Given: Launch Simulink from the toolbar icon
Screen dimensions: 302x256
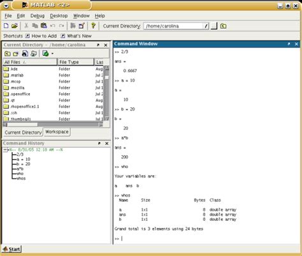Looking at the screenshot, I should (x=73, y=26).
